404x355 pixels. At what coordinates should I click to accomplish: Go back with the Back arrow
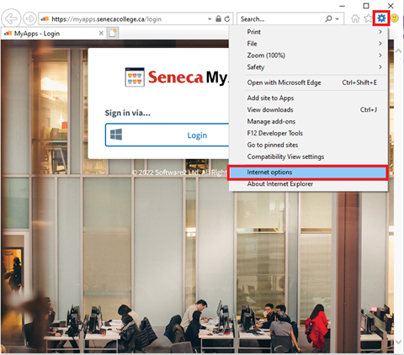point(11,19)
